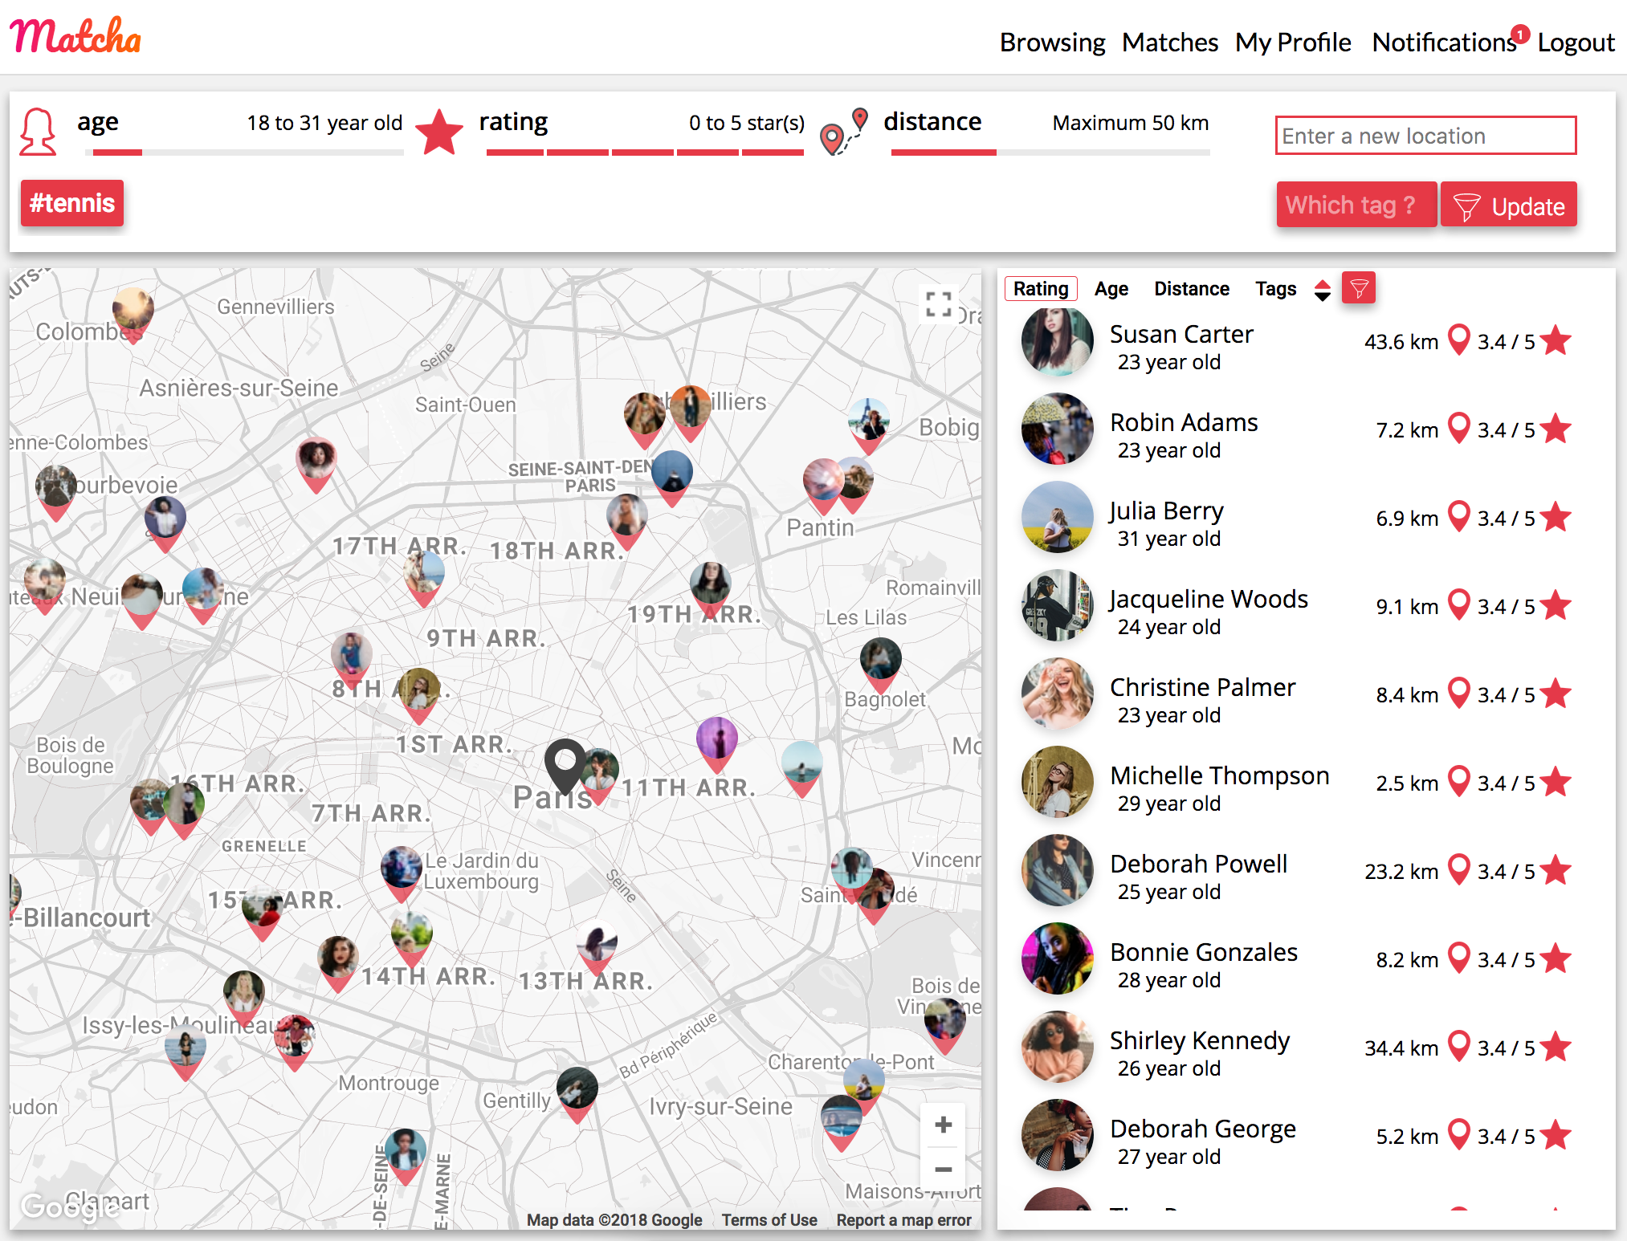Click the notification badge icon

click(1519, 35)
